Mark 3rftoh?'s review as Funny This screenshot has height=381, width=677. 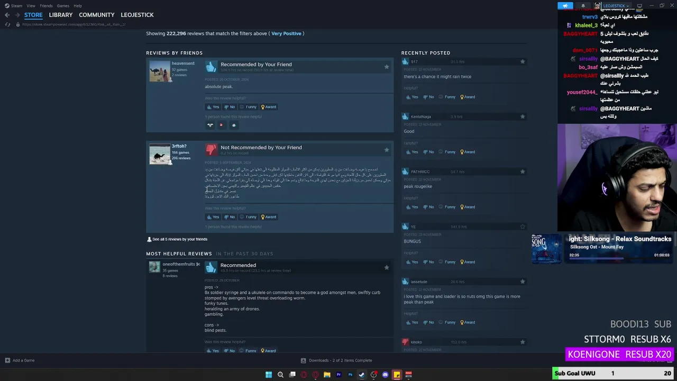click(x=248, y=217)
